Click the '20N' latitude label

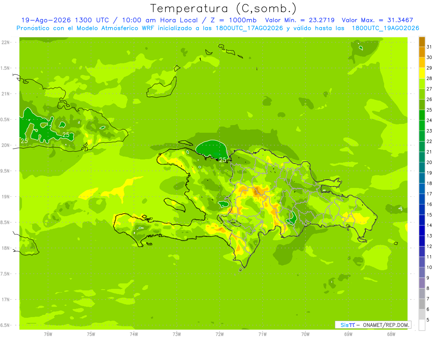click(x=5, y=145)
